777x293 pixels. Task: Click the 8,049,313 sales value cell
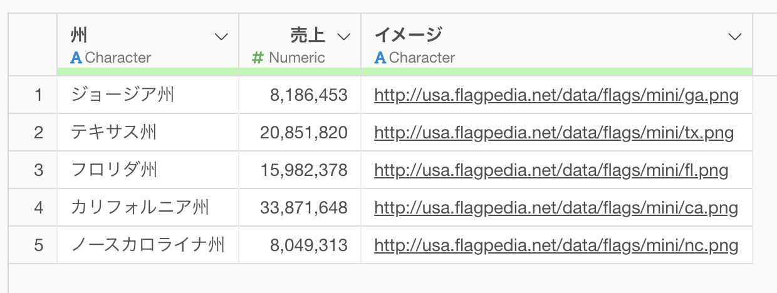coord(300,245)
